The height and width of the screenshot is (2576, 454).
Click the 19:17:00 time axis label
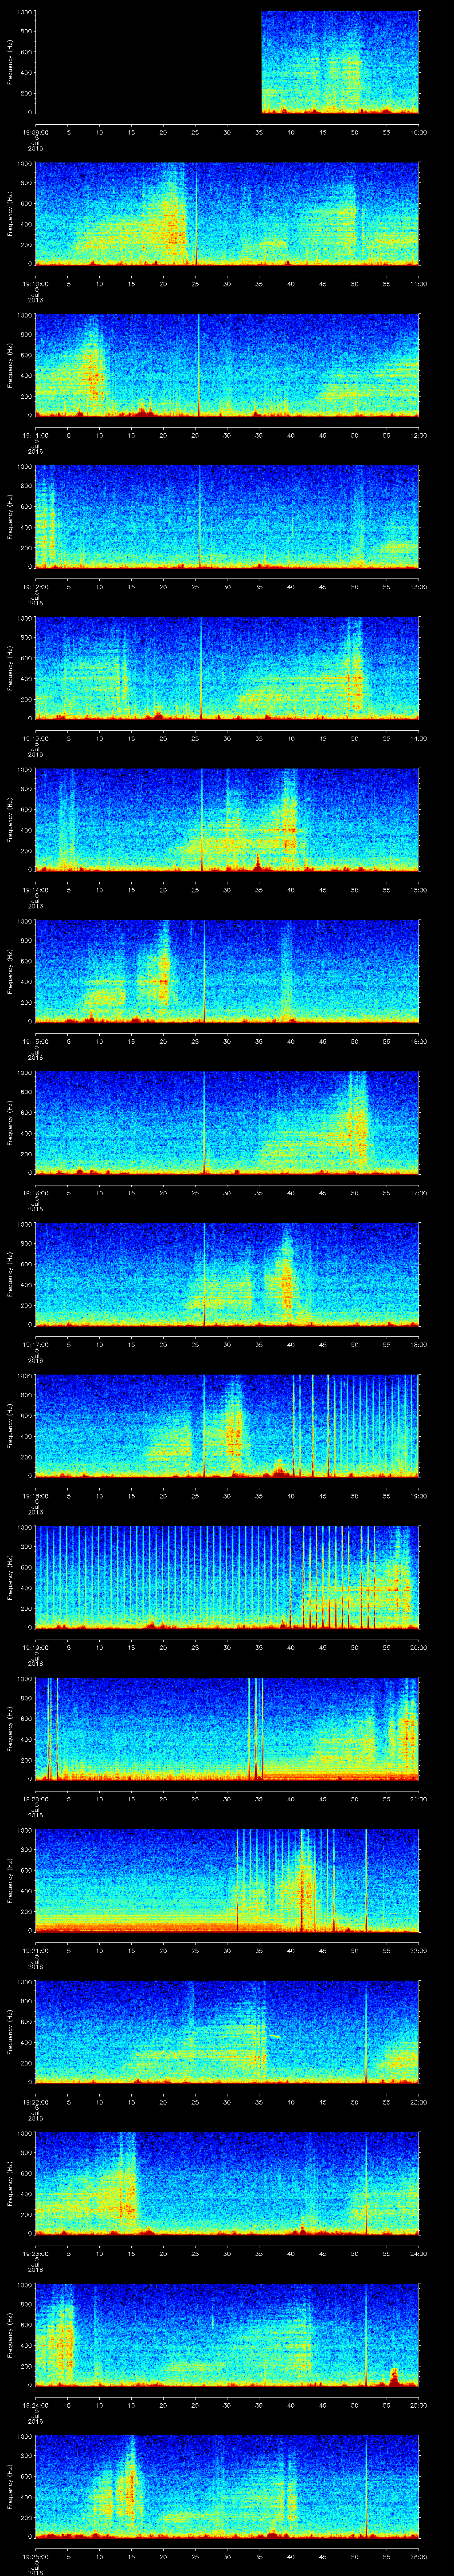35,1344
